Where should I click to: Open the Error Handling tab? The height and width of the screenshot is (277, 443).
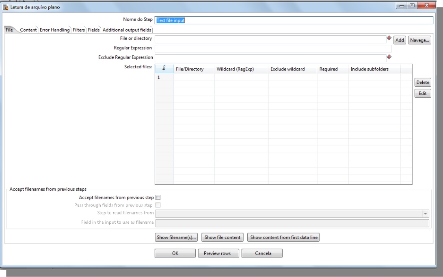55,30
